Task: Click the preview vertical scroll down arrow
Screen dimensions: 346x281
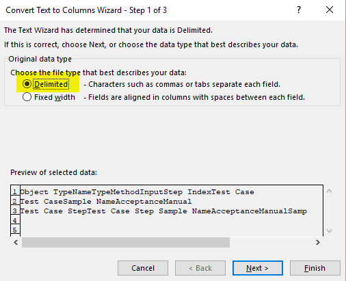Action: 329,231
